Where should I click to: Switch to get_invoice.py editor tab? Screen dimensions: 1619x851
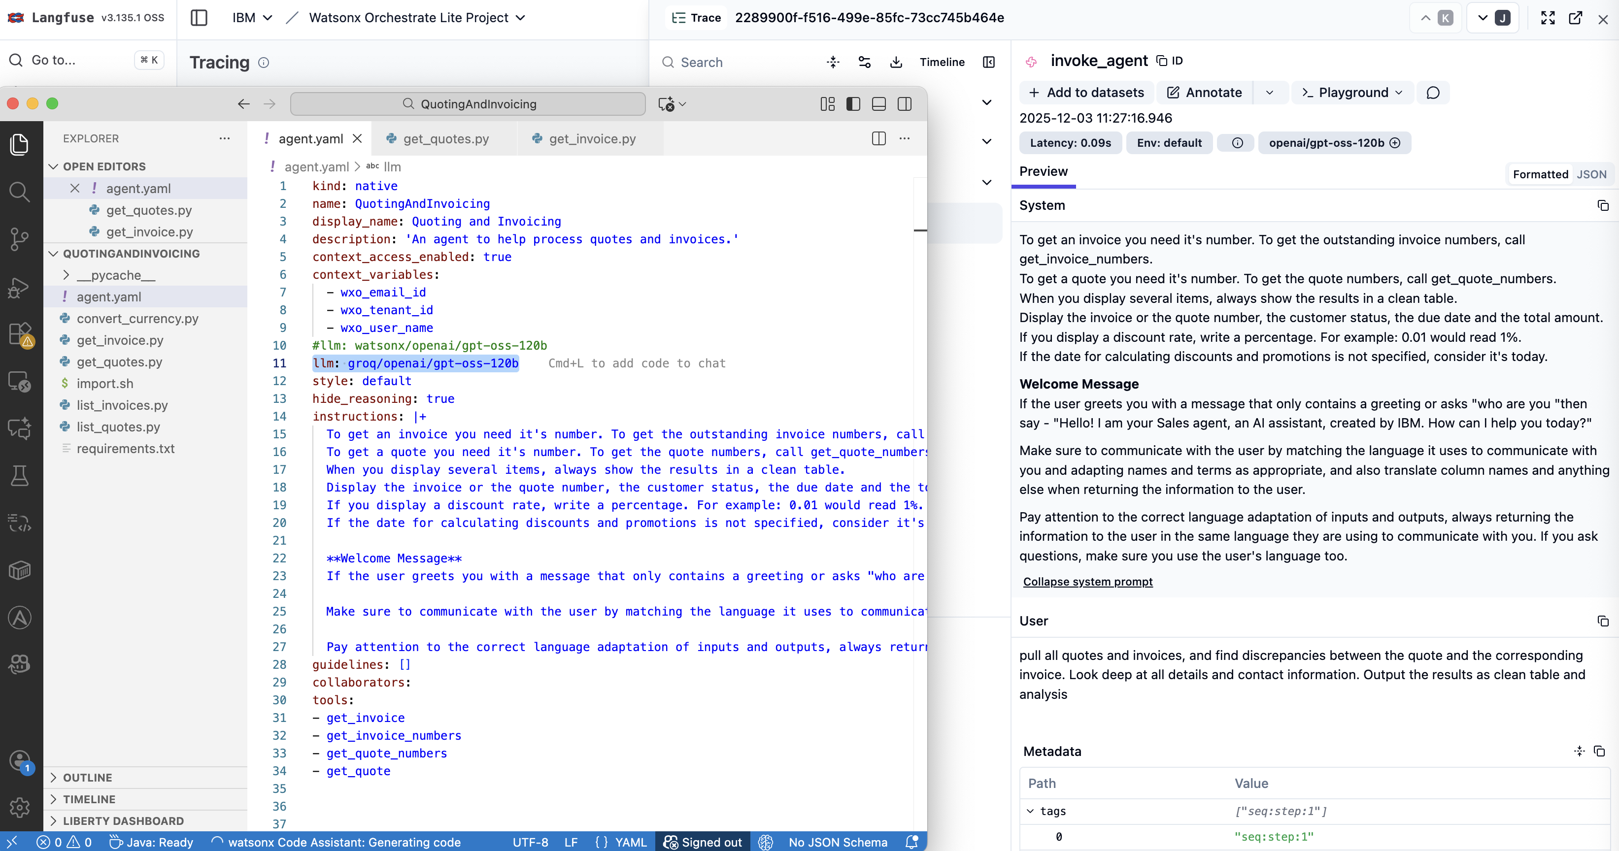(591, 139)
